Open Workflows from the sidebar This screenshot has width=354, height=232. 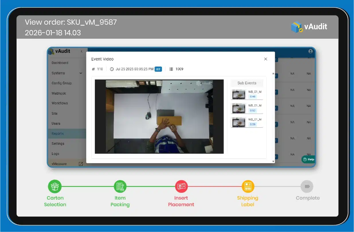click(60, 103)
